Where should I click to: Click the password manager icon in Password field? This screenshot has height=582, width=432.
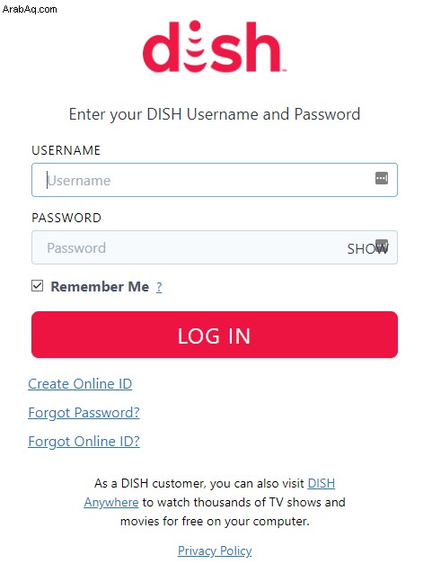point(382,245)
